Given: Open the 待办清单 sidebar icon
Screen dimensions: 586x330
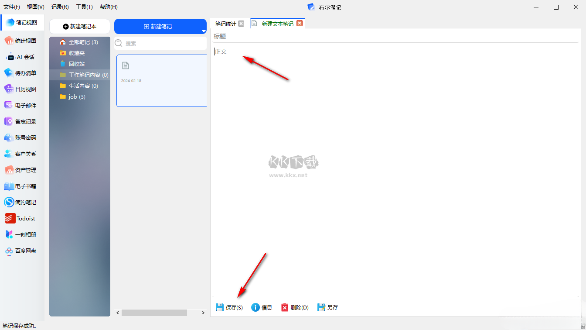Looking at the screenshot, I should click(9, 73).
